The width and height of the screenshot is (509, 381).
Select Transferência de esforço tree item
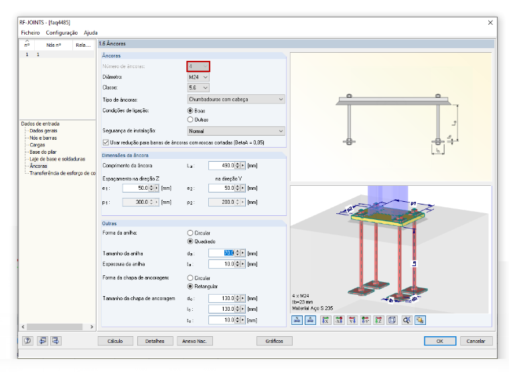pos(62,173)
